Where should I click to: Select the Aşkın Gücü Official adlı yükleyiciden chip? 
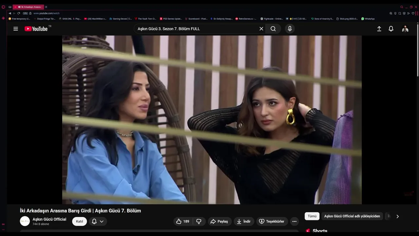[x=352, y=216]
